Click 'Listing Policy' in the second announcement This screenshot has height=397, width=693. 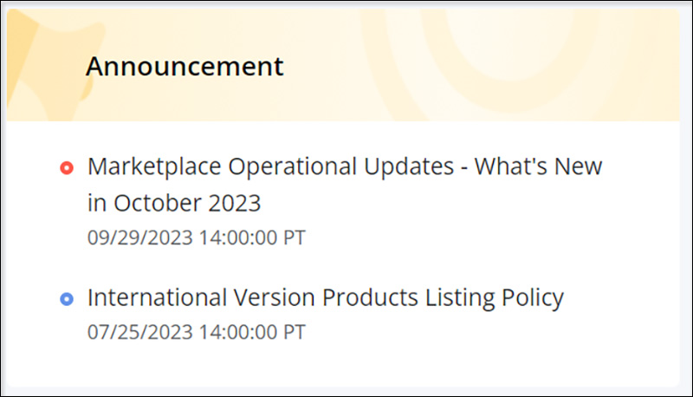(x=495, y=297)
